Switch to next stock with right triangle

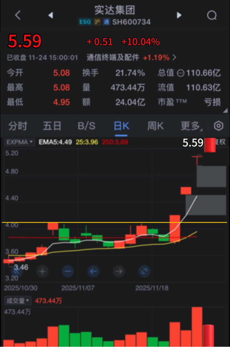179,15
